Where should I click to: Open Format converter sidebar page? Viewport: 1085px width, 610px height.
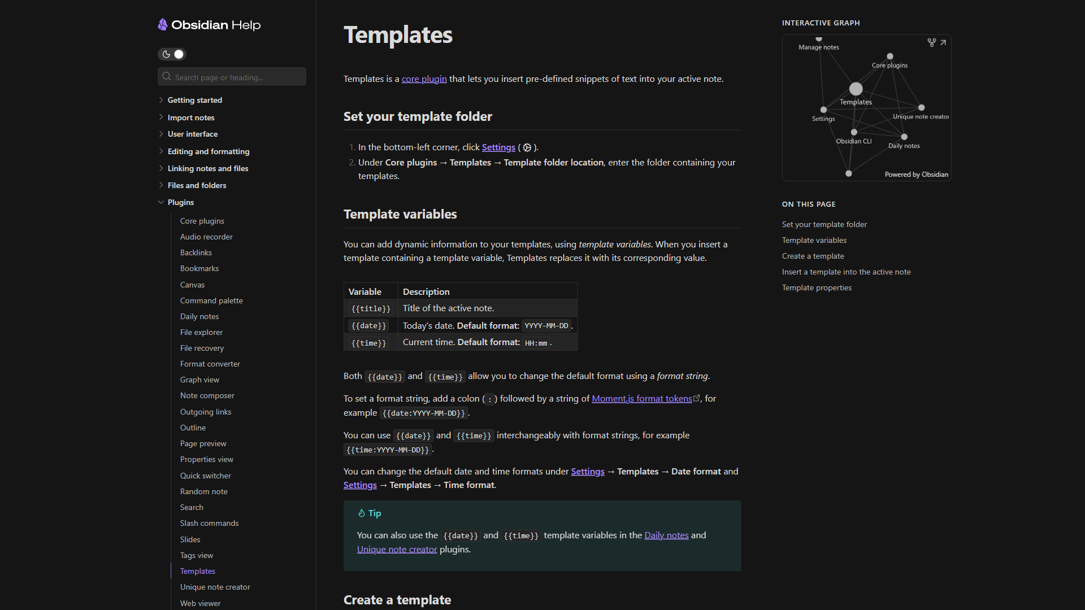(x=210, y=364)
